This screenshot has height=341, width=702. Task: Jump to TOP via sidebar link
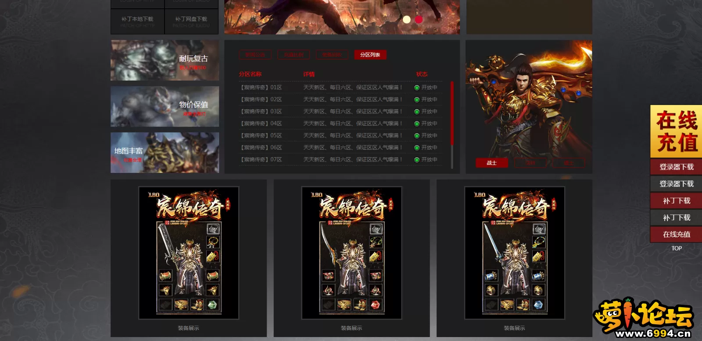(x=677, y=248)
